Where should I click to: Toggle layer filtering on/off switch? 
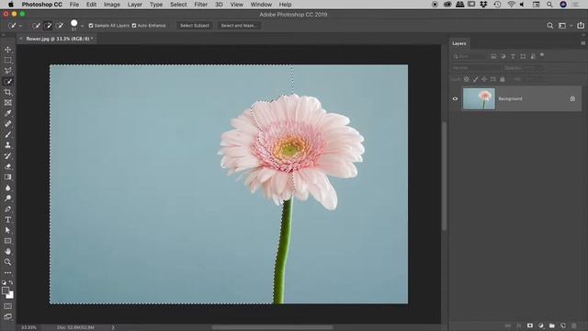[x=542, y=55]
